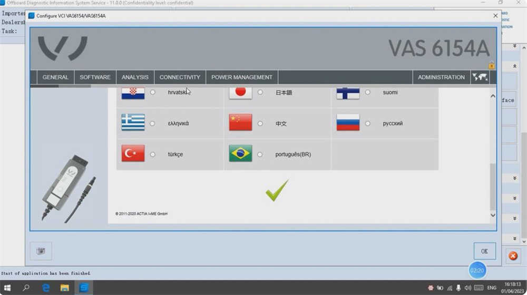Click the VAS 6154A device image

pyautogui.click(x=68, y=188)
